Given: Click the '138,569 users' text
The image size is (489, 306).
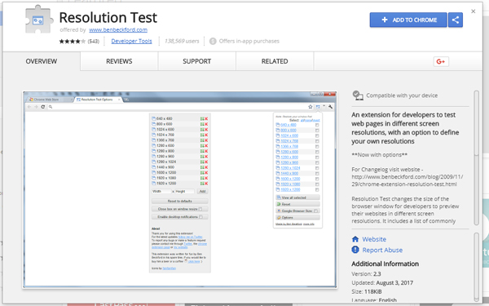Looking at the screenshot, I should 182,42.
